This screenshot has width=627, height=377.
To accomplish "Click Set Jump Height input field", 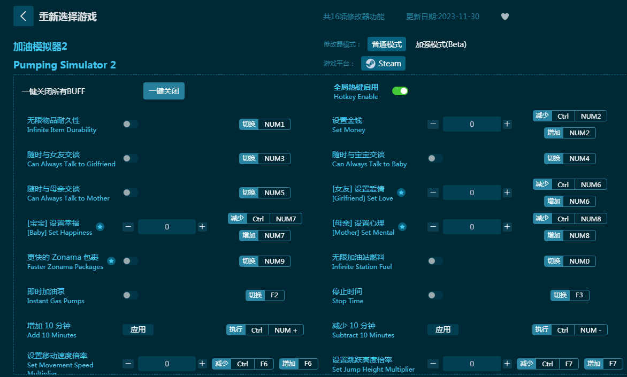I will [x=472, y=364].
